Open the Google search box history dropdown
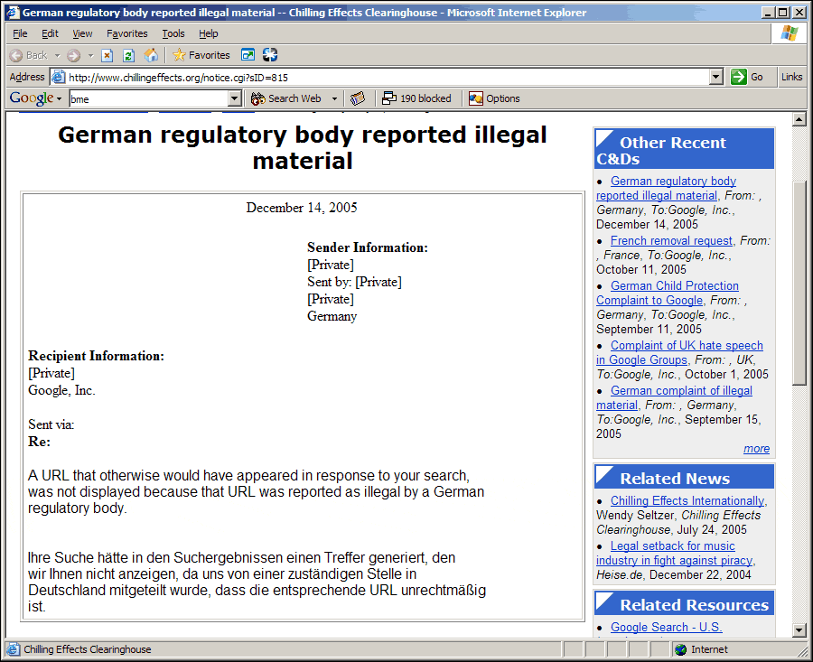Image resolution: width=813 pixels, height=662 pixels. tap(235, 98)
